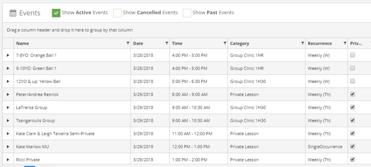Open the Name column filter icon
The image size is (371, 167).
click(128, 43)
